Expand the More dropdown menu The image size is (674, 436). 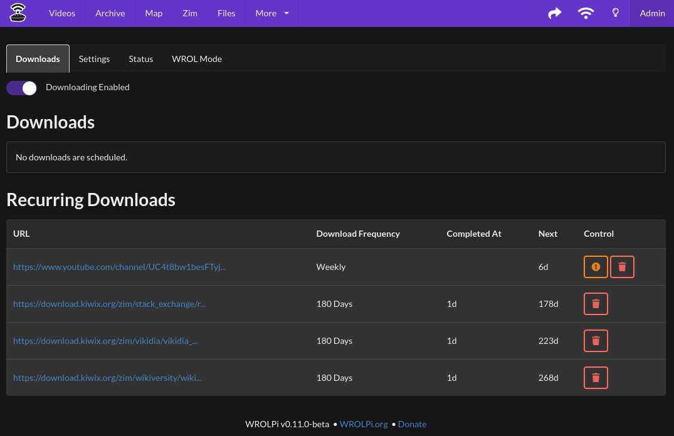click(272, 13)
